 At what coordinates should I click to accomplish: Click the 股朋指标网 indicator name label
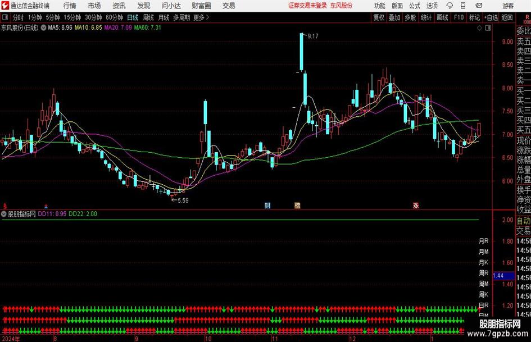(22, 214)
